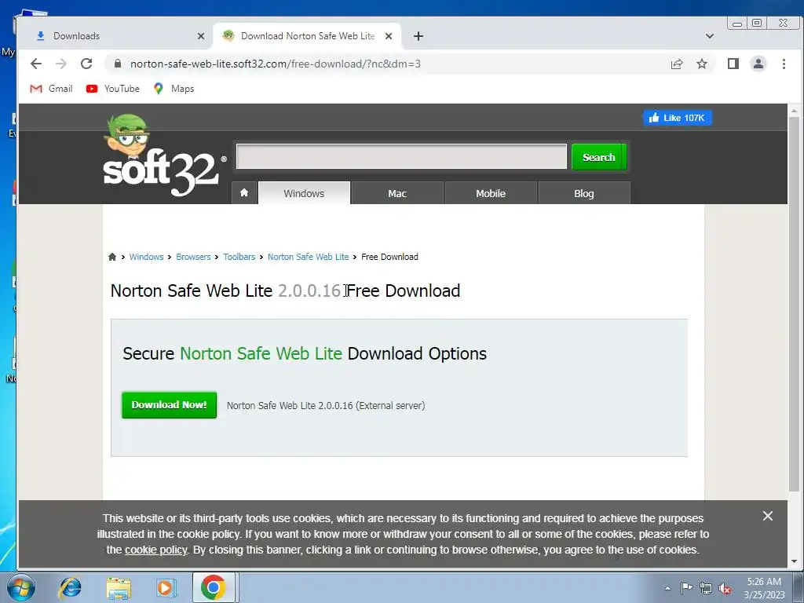Dismiss the cookie banner with X
Screen dimensions: 804x603
(768, 516)
